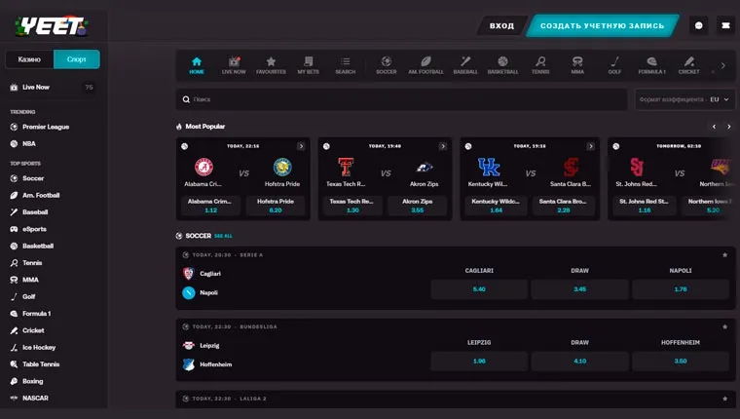Image resolution: width=740 pixels, height=419 pixels.
Task: Click the YEET logo
Action: point(52,26)
